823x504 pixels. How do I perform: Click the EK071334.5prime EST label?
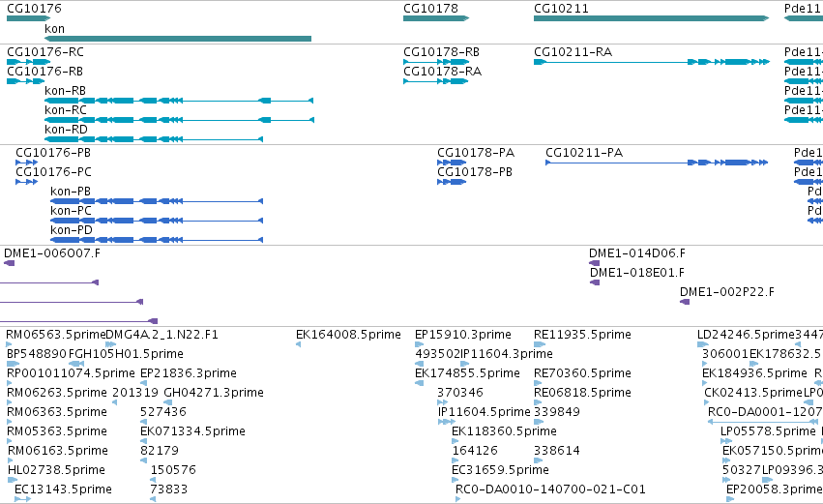coord(192,431)
